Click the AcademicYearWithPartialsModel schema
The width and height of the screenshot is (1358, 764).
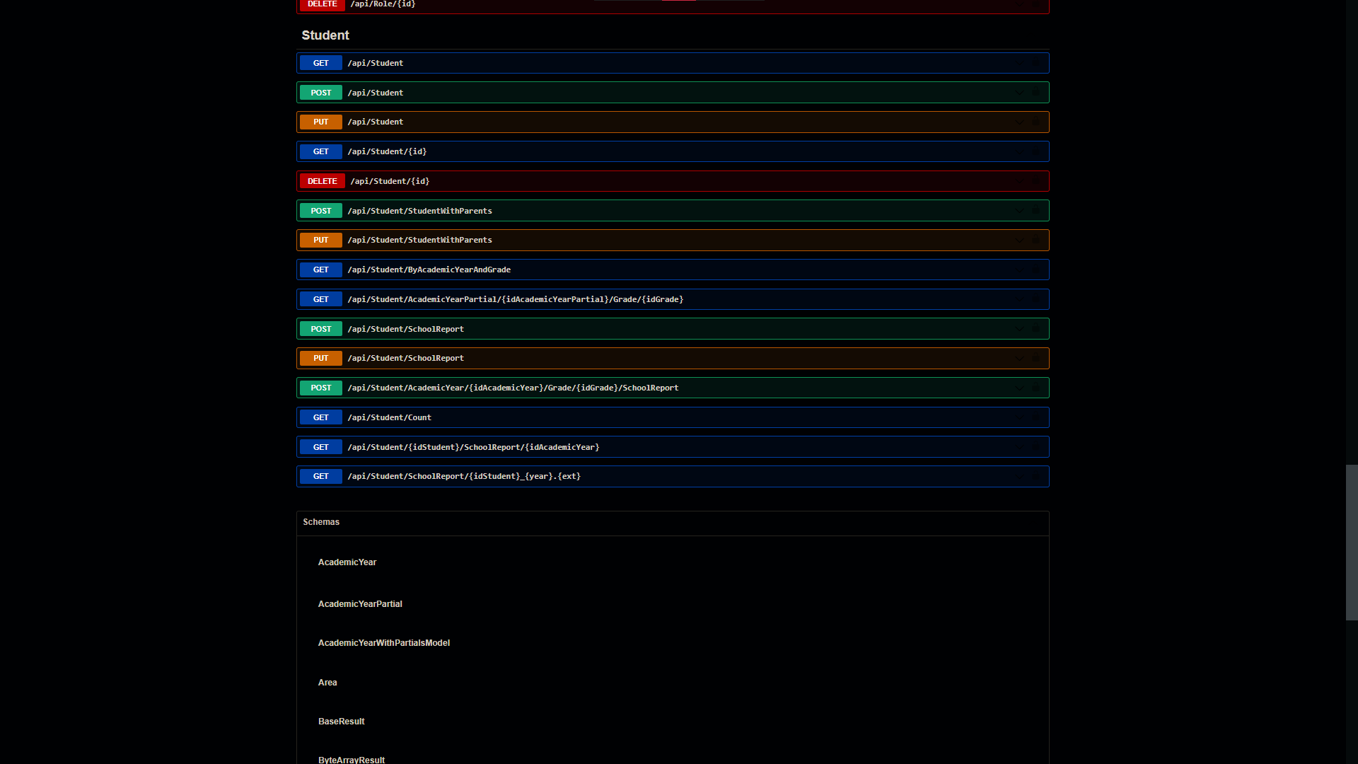(383, 642)
